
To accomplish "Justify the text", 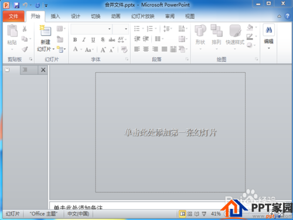I will point(164,49).
